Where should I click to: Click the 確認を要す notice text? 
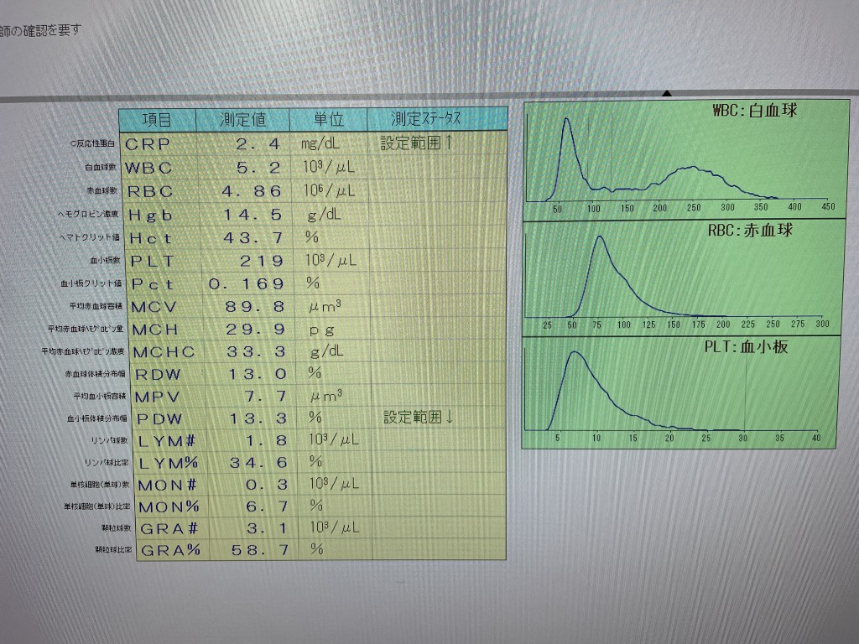pyautogui.click(x=40, y=31)
